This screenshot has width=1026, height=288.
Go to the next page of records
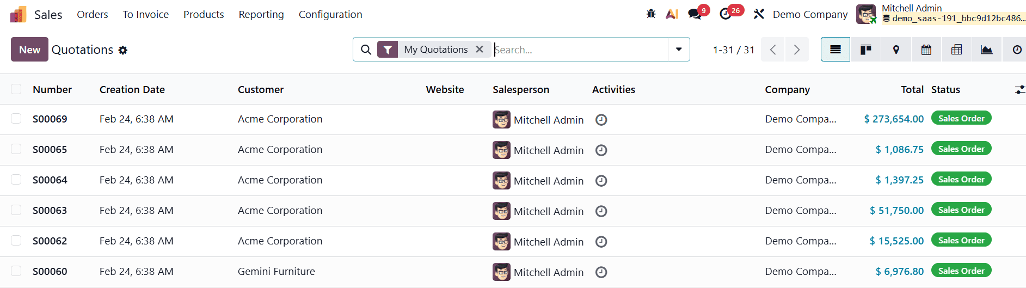pos(797,50)
